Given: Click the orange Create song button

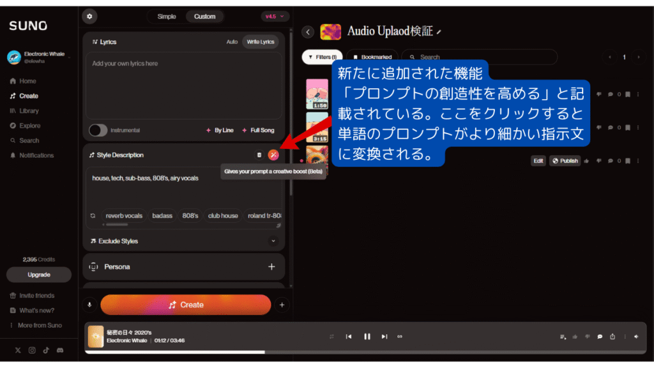Looking at the screenshot, I should (x=186, y=305).
